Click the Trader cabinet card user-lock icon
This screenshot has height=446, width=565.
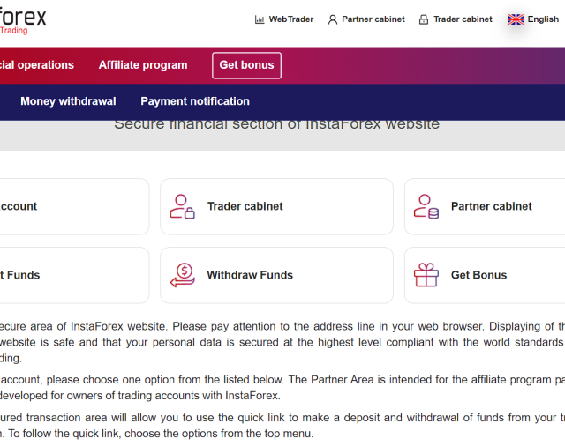coord(183,206)
